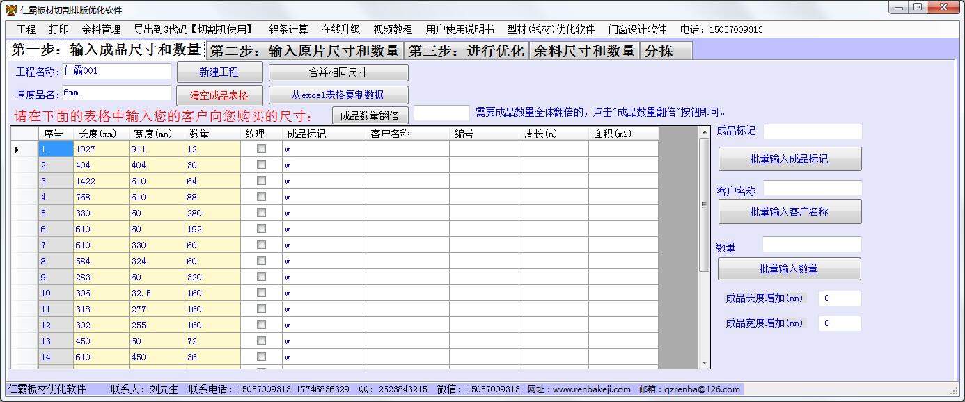Image resolution: width=965 pixels, height=402 pixels.
Task: Switch to 第三步：进行优化 tab
Action: [x=466, y=51]
